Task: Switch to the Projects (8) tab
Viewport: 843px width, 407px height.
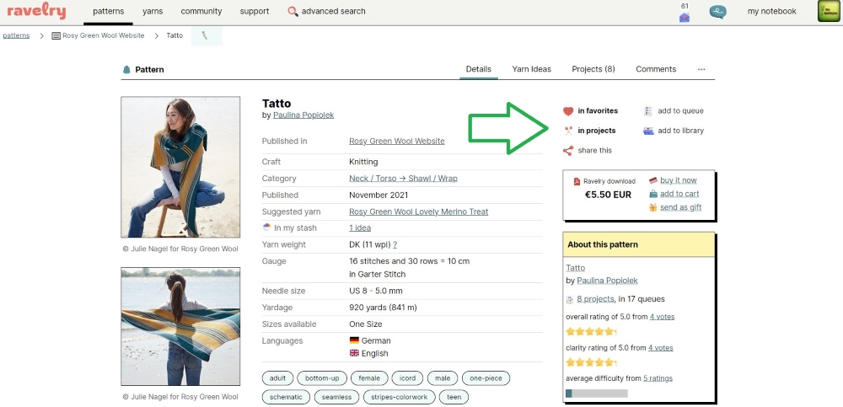Action: tap(593, 69)
